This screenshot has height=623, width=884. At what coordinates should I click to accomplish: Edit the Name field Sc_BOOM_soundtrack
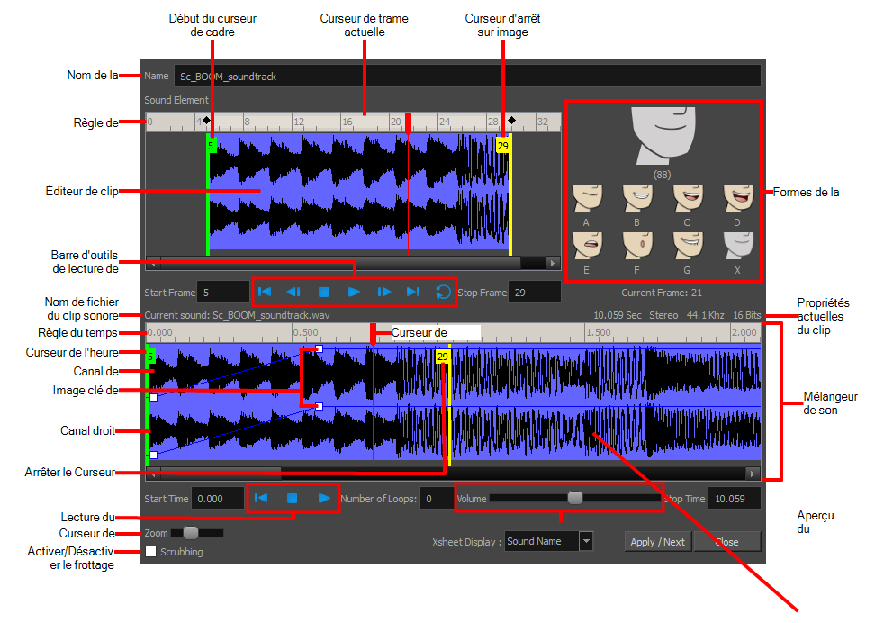point(467,77)
